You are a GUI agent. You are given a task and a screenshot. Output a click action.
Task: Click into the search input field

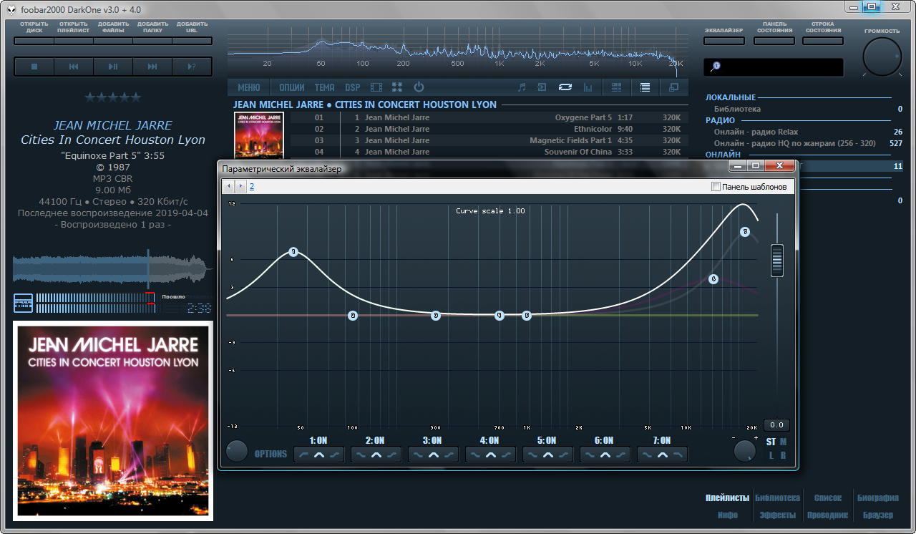tap(774, 67)
